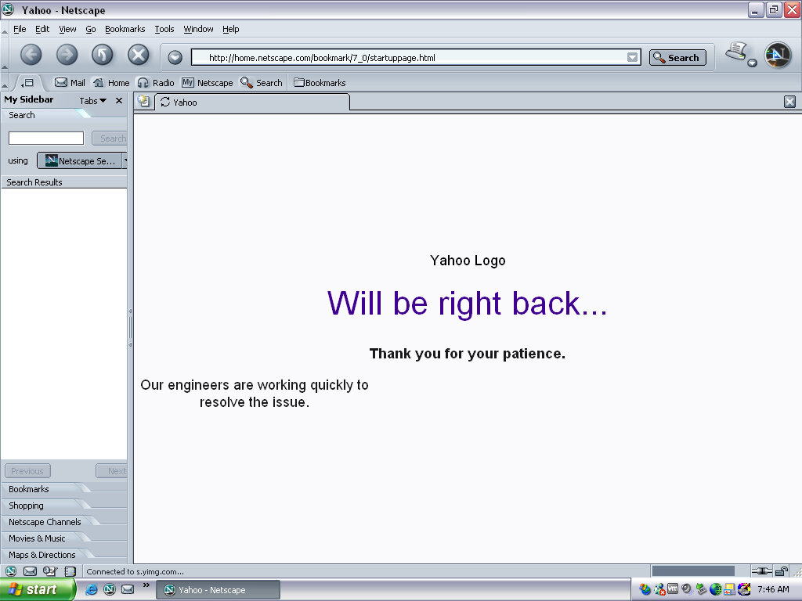Open the Mail shortcut in the personal toolbar
This screenshot has width=802, height=601.
click(x=70, y=83)
